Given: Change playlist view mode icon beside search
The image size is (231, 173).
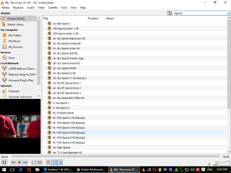Looking at the screenshot, I should tap(170, 13).
